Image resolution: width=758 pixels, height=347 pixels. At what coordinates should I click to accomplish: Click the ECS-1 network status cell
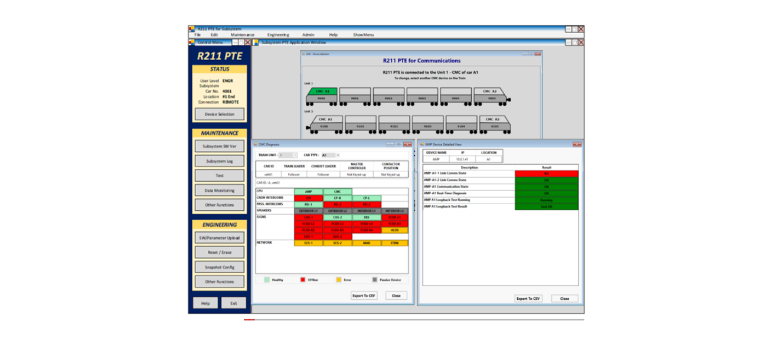[308, 243]
